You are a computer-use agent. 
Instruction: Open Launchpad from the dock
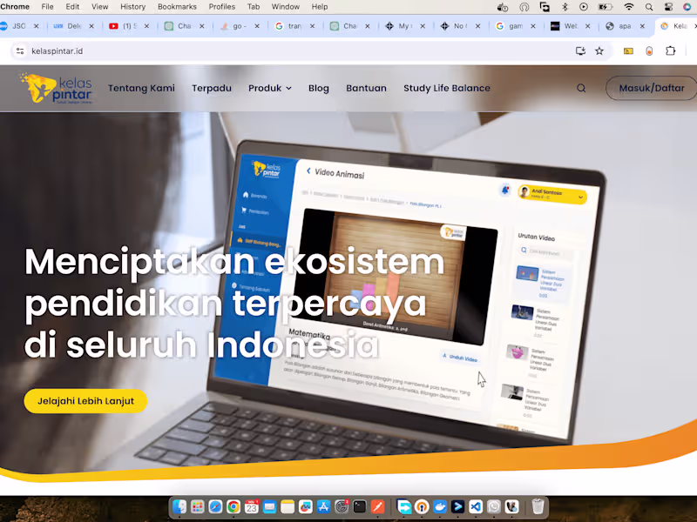[x=198, y=507]
